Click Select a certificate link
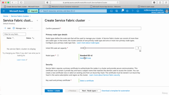Screen dimensions: 169x95 point(87,81)
